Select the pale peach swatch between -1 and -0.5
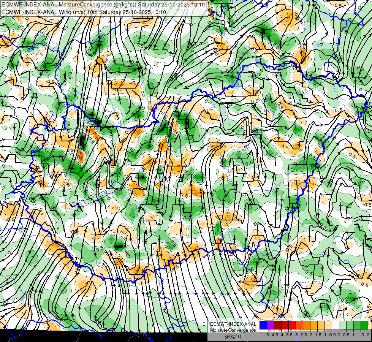Viewport: 372px width, 342px height. [328, 325]
